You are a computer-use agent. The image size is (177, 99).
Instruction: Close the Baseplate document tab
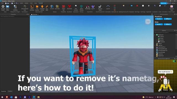38,15
